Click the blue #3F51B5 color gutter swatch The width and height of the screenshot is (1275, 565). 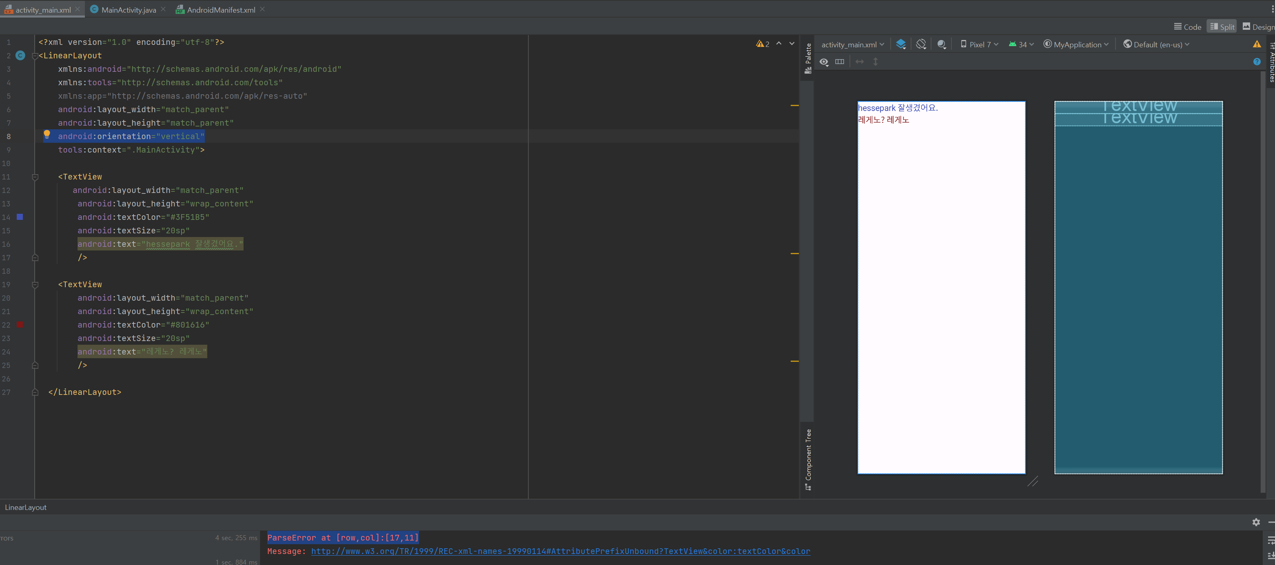tap(20, 217)
